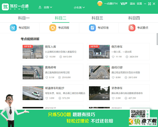Play the 紧急停车 video thumbnail
This screenshot has width=158, height=127.
coord(99,93)
